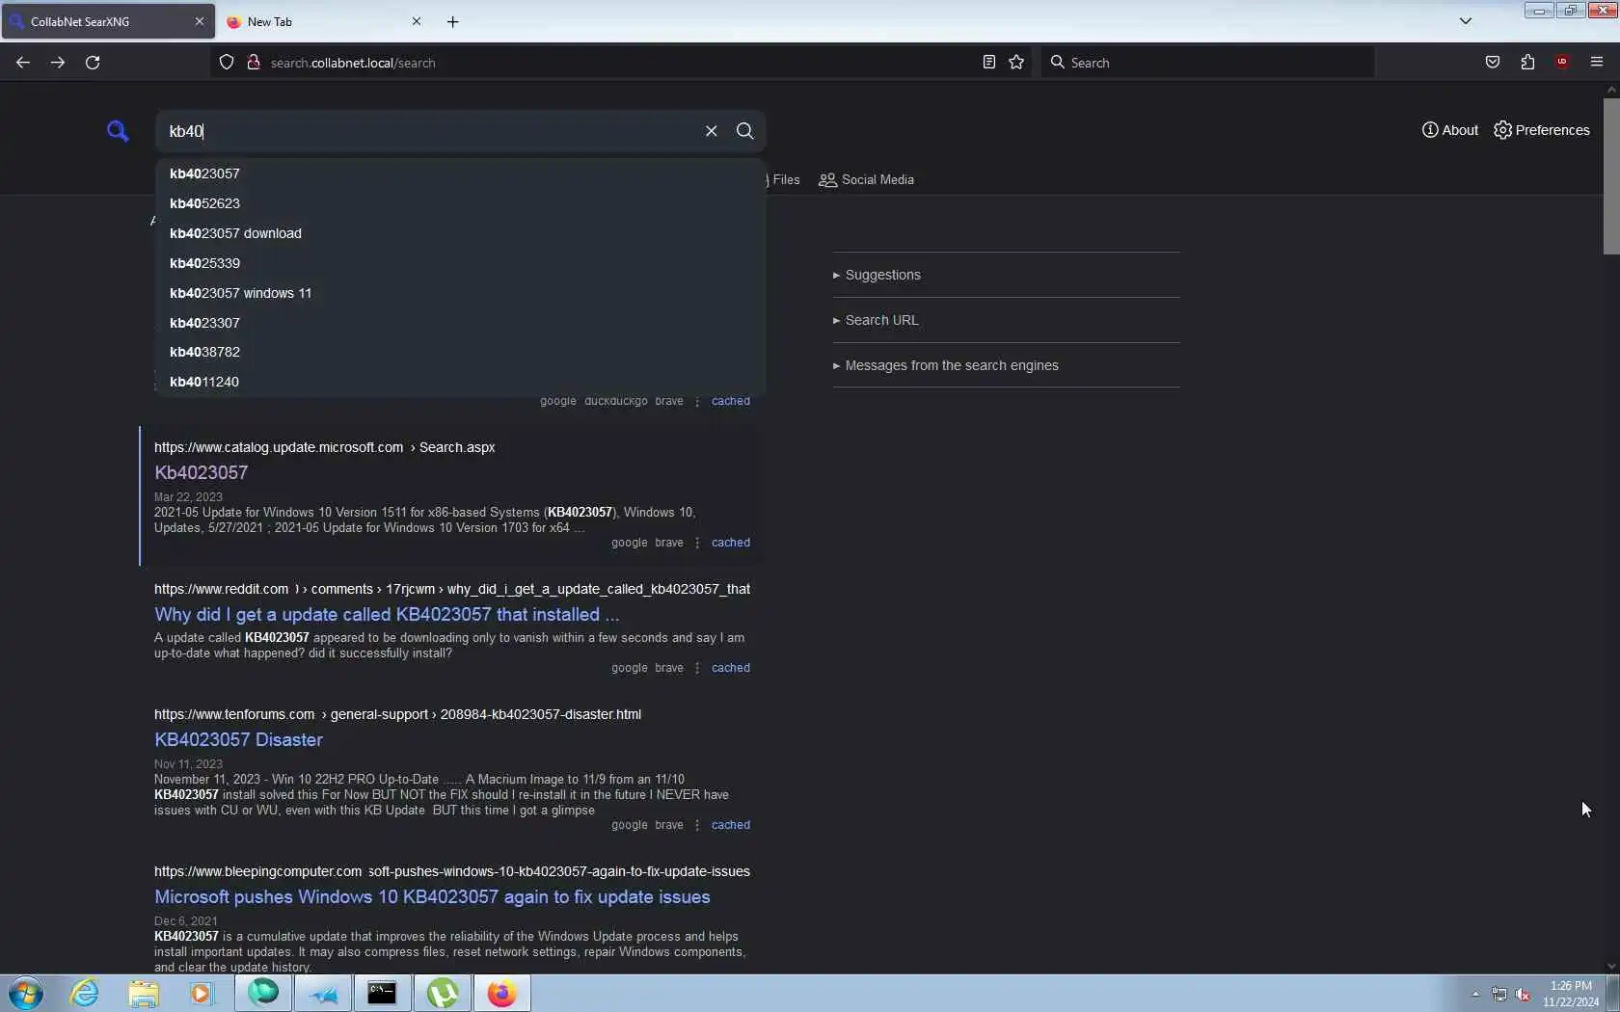Screen dimensions: 1620x1012
Task: Open the Kb4023057 Microsoft catalog result
Action: [x=201, y=473]
